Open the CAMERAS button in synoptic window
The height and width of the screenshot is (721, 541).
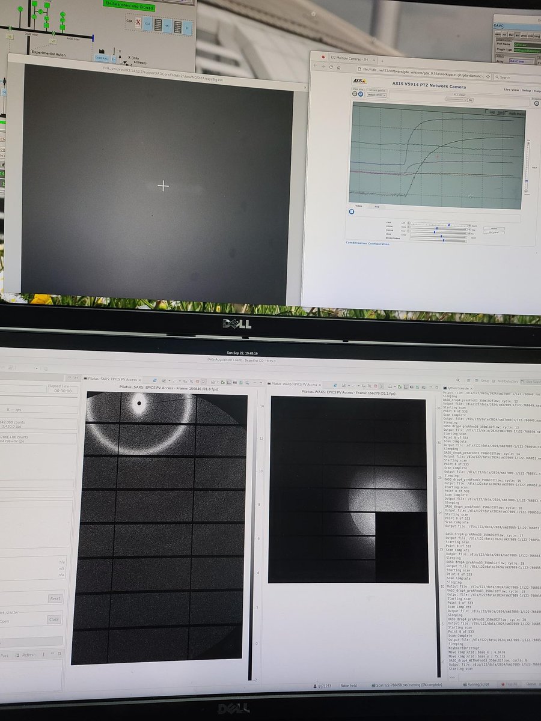[101, 58]
